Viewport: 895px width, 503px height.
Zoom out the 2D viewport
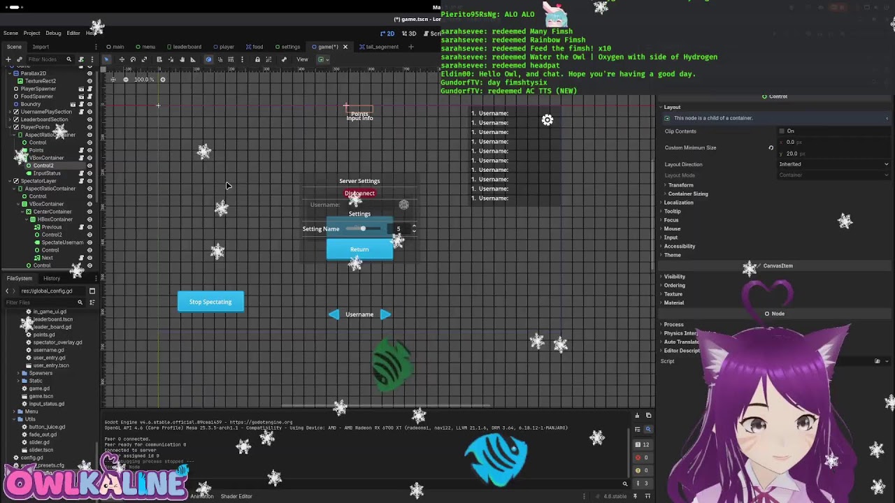tap(126, 80)
